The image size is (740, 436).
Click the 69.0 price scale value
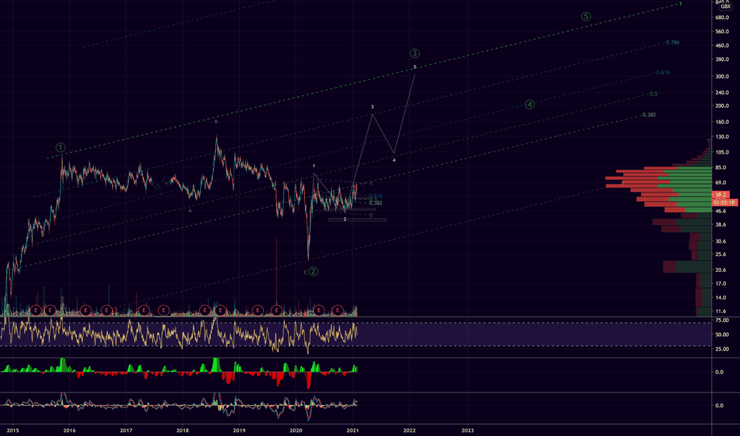[x=721, y=182]
